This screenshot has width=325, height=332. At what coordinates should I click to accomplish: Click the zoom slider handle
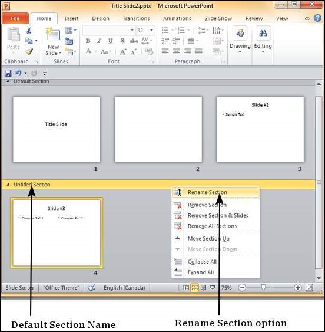[x=263, y=287]
